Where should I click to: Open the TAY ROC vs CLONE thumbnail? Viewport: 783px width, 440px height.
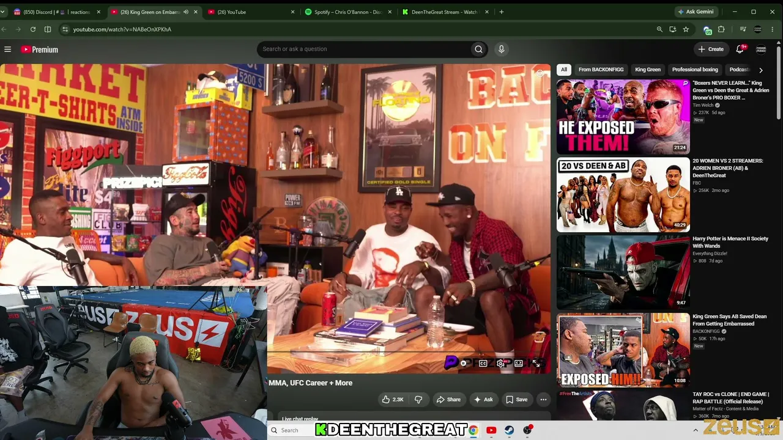tap(623, 406)
